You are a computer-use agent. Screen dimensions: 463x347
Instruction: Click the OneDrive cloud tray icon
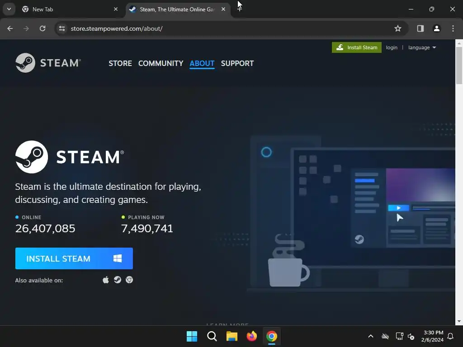(385, 336)
